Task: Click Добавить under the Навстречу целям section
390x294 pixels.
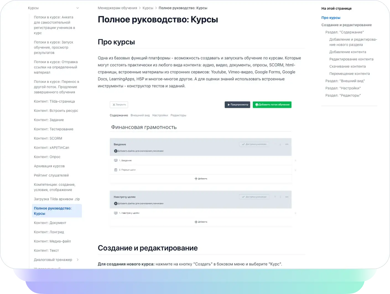Action: [x=201, y=222]
